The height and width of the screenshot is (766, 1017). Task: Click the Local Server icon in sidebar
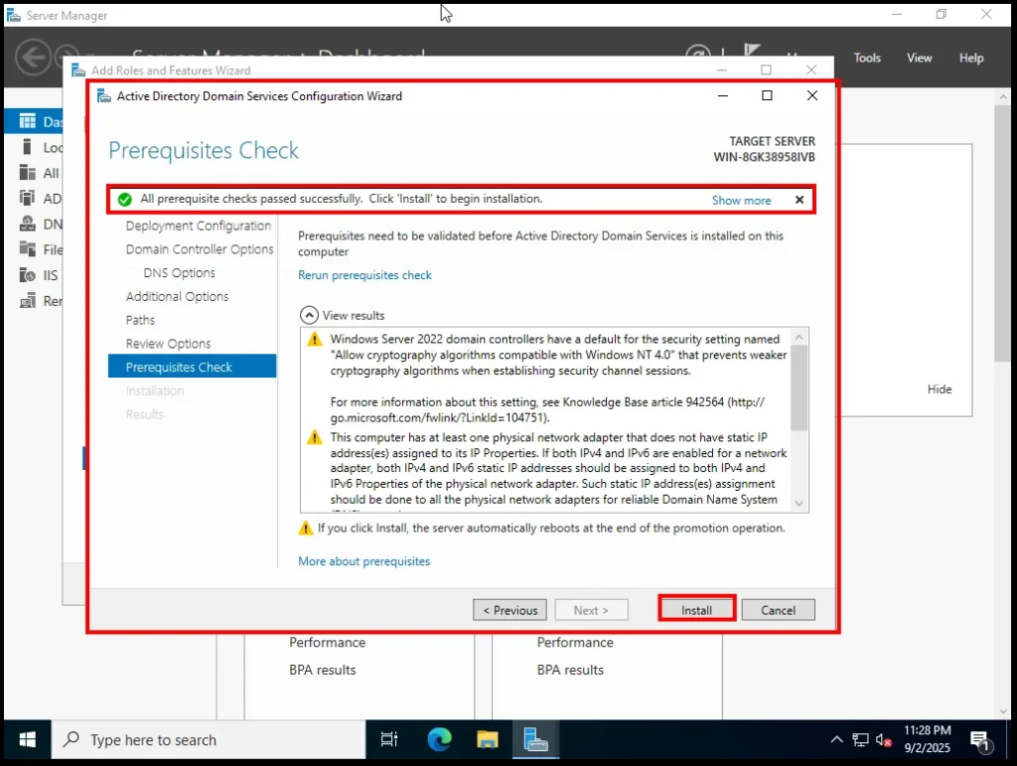(27, 147)
